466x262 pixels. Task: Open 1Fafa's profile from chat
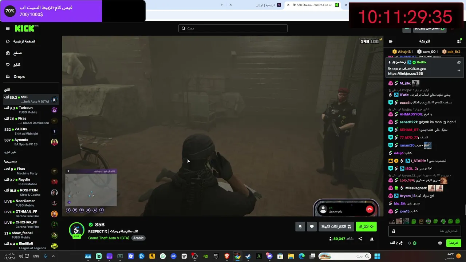click(x=404, y=95)
